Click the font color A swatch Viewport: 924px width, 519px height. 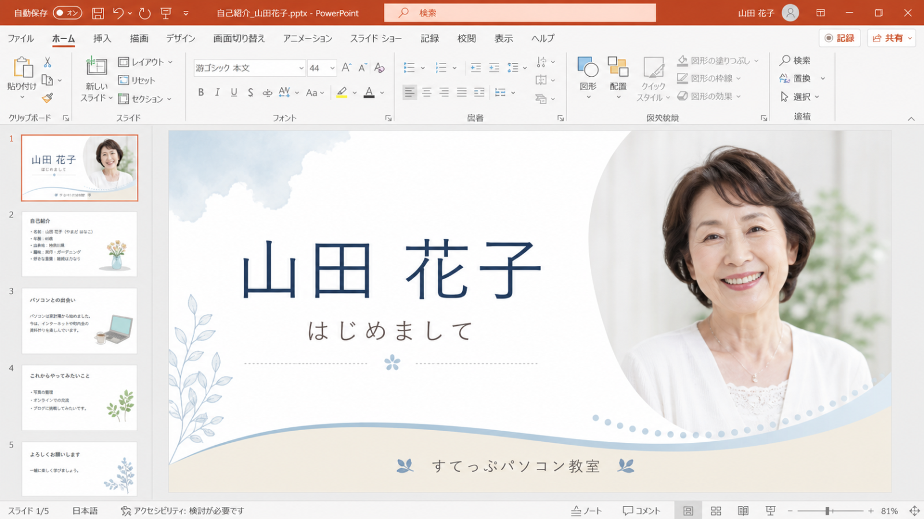coord(369,92)
